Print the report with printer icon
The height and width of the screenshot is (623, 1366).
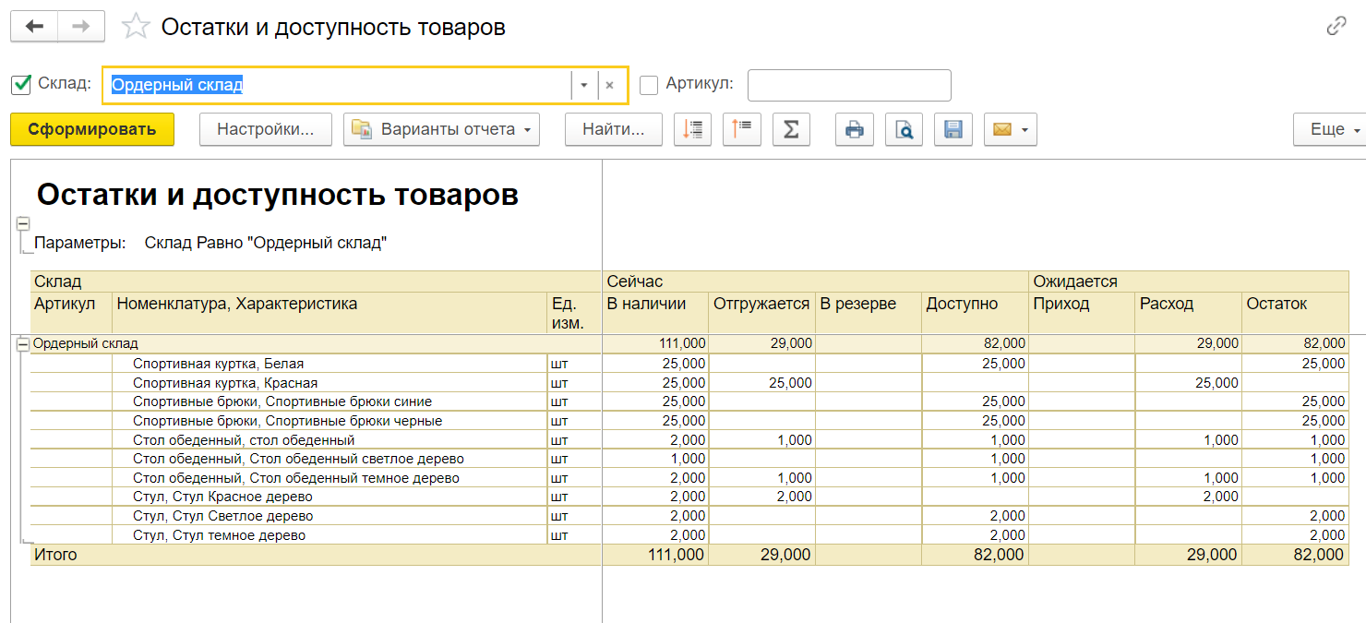[x=855, y=129]
